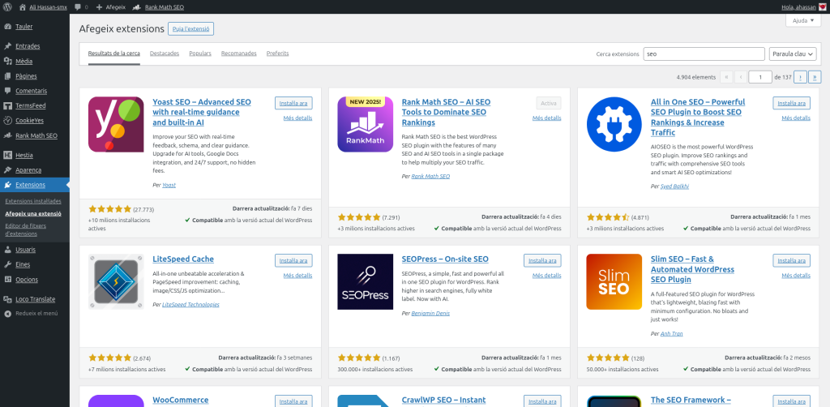Click the Loco Translate sidebar icon
The image size is (830, 407).
tap(7, 298)
